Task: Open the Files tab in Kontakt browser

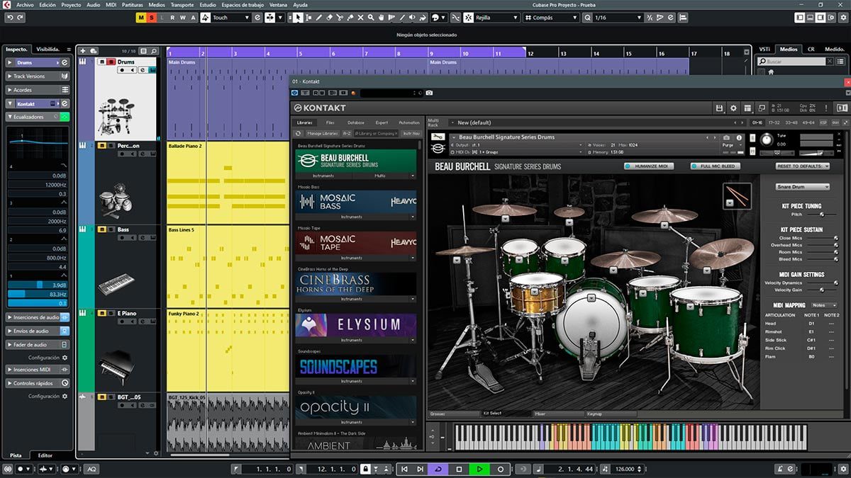Action: click(x=330, y=123)
